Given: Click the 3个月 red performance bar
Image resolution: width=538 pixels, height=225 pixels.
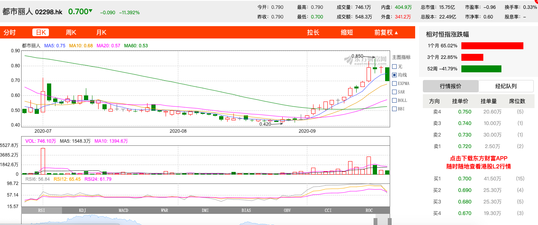Looking at the screenshot, I should tap(472, 57).
